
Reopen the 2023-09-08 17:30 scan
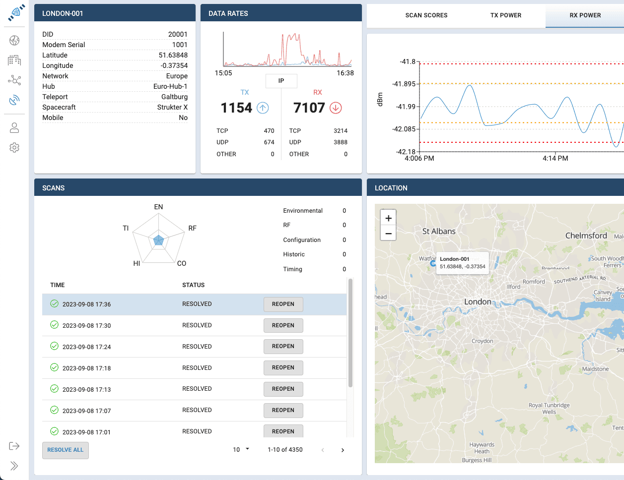tap(283, 325)
